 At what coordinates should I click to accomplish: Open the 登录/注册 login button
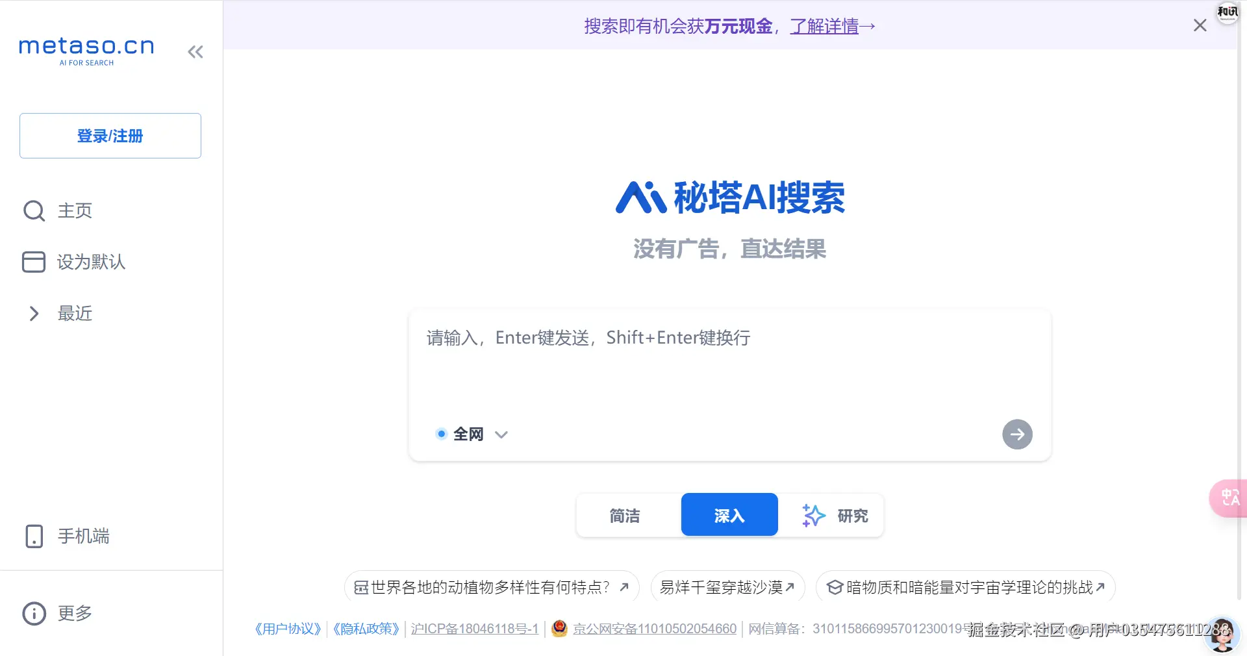pos(110,136)
